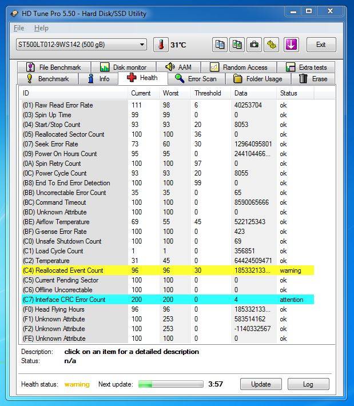Select the Command Timeout row
Viewport: 354px width, 406px height.
[168, 202]
